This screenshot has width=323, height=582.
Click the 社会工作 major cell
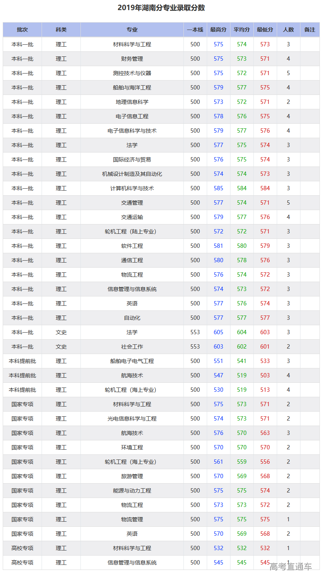pyautogui.click(x=132, y=347)
